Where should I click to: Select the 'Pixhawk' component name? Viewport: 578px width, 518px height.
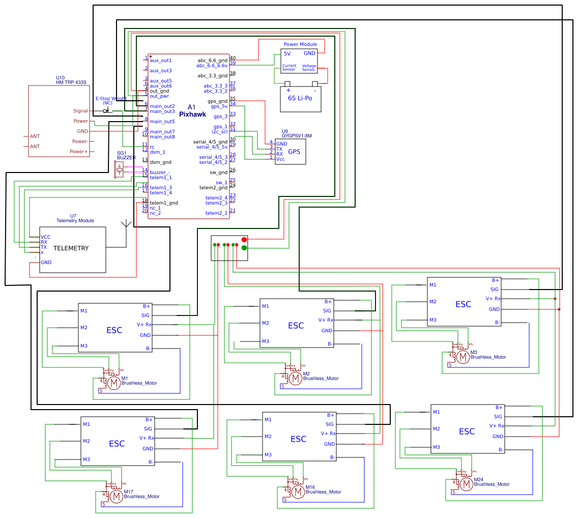click(192, 114)
